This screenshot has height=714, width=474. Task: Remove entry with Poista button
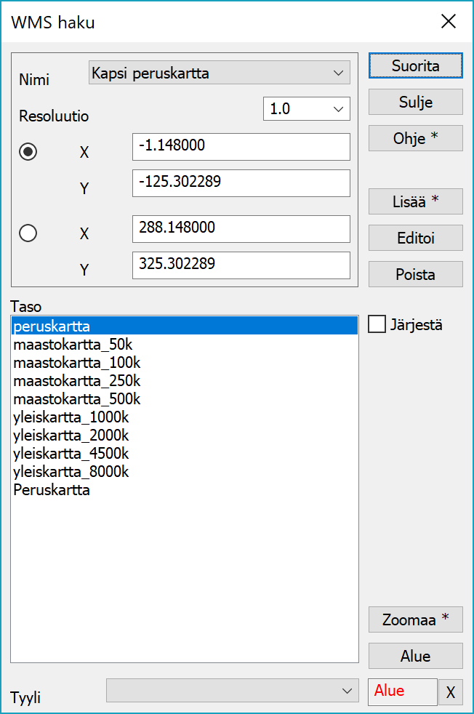415,274
